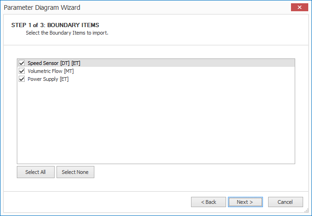Viewport: 312px width, 216px height.
Task: Click the [ET] tag on Power Supply
Action: point(64,79)
